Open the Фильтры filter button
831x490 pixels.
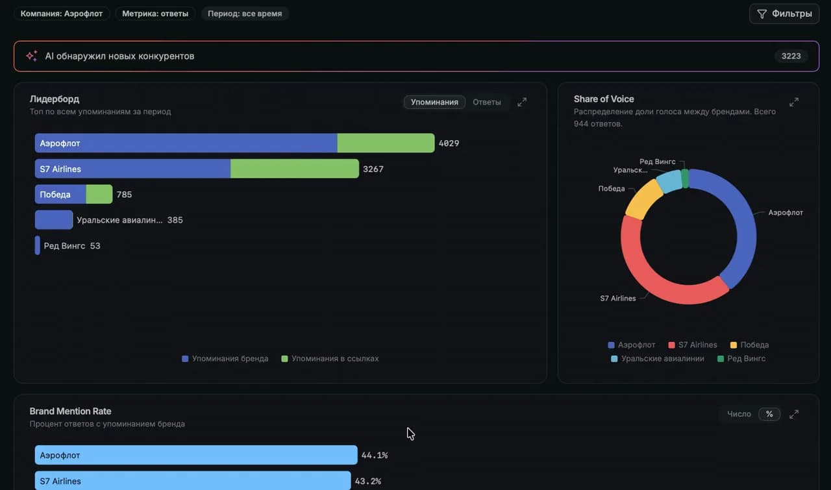tap(784, 14)
